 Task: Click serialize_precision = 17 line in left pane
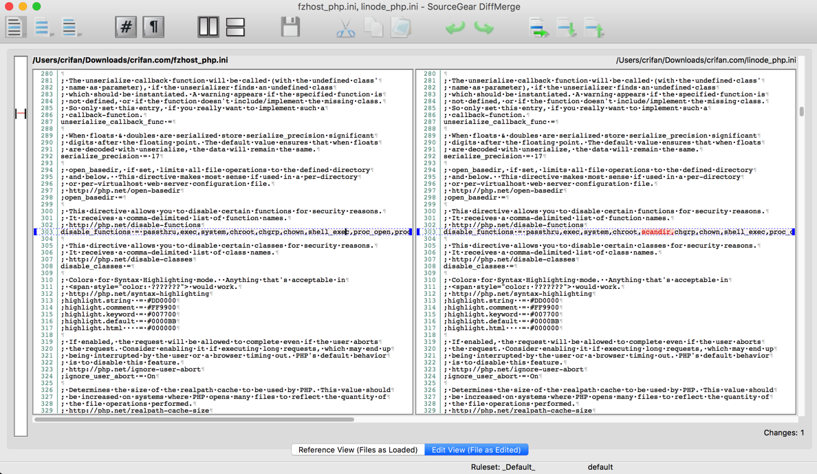coord(111,156)
